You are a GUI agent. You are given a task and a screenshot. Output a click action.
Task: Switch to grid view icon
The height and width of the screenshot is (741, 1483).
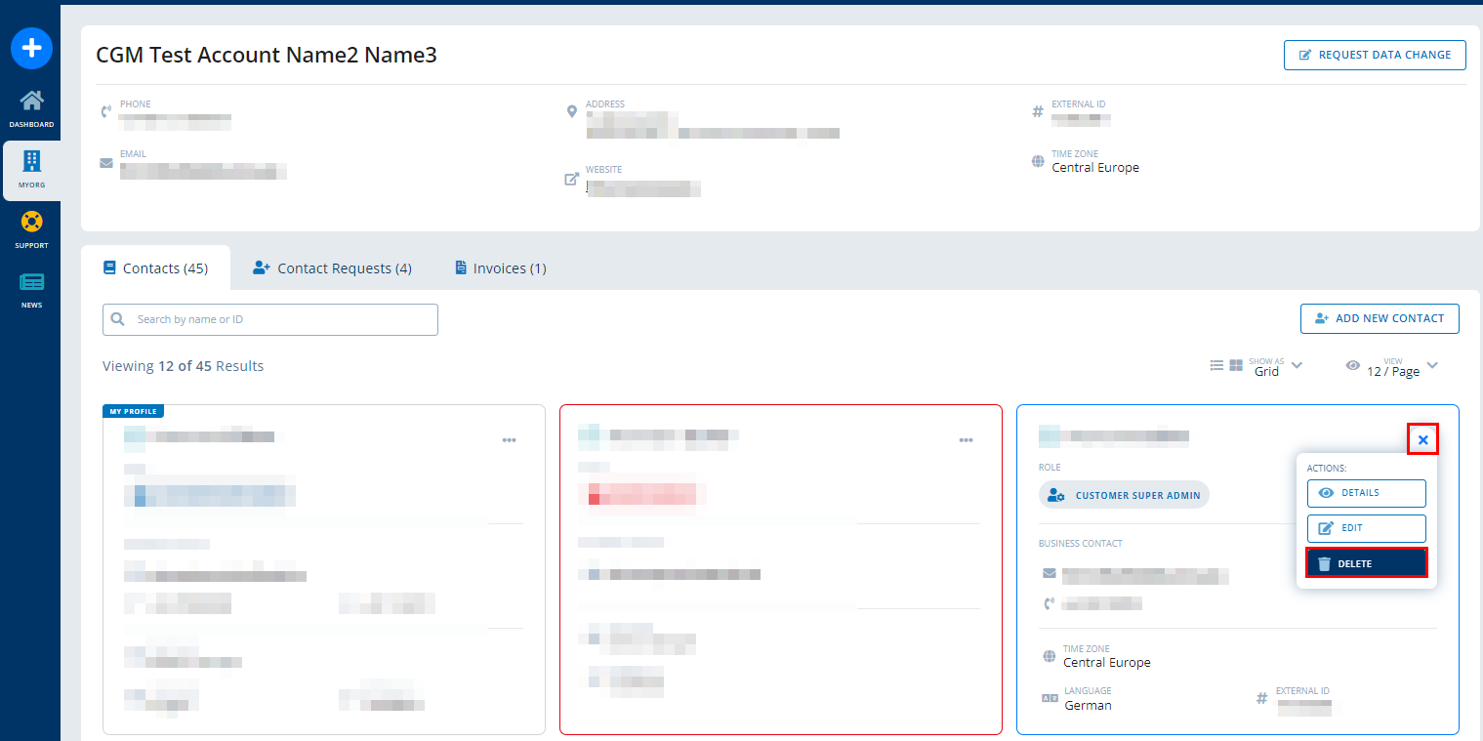point(1235,365)
